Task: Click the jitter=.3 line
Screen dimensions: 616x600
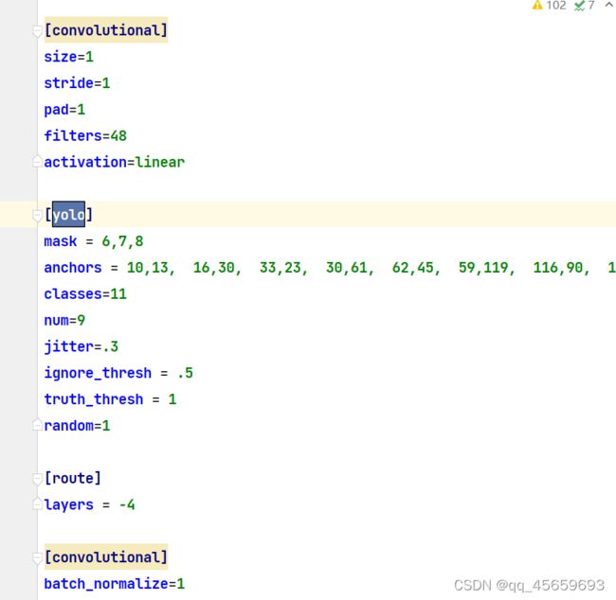Action: point(81,347)
